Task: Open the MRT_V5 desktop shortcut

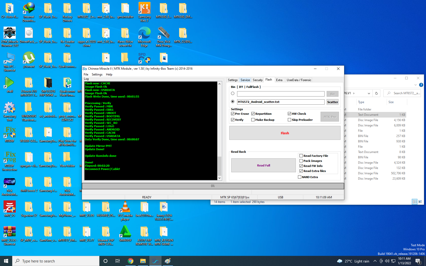Action: 10,209
